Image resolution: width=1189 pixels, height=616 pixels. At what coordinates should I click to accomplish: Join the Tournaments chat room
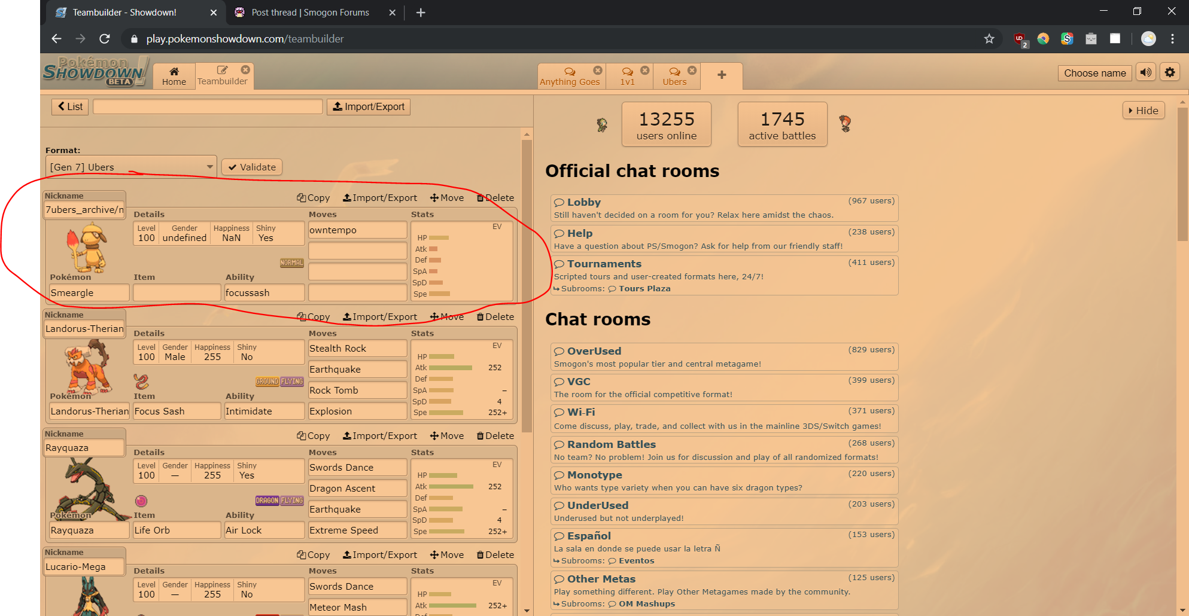pos(724,276)
